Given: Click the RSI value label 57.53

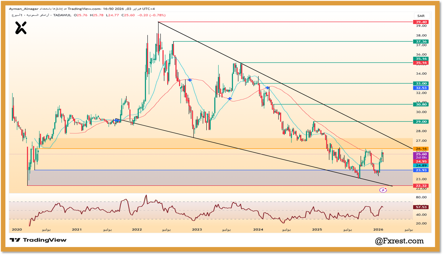Looking at the screenshot, I should pyautogui.click(x=421, y=207).
